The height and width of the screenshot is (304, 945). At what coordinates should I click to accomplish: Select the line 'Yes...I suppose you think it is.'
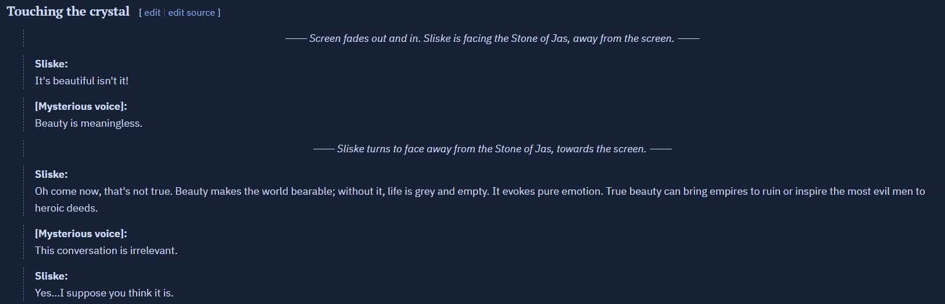click(104, 293)
